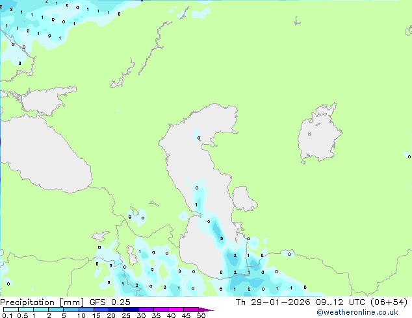
Task: Pick the 5–10 mm legend swatch
Action: pos(71,310)
